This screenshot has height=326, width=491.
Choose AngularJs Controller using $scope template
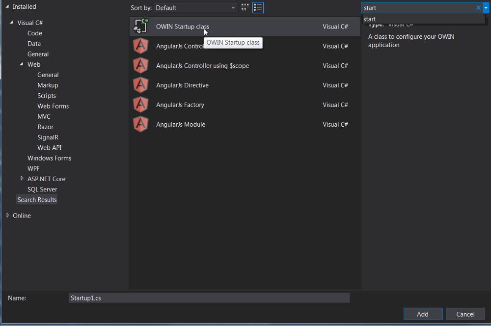(x=245, y=66)
